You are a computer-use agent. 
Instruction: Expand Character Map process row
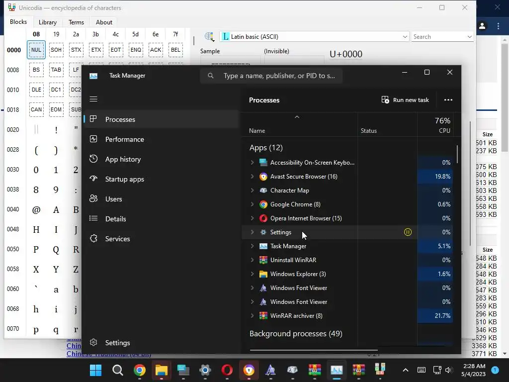point(252,191)
